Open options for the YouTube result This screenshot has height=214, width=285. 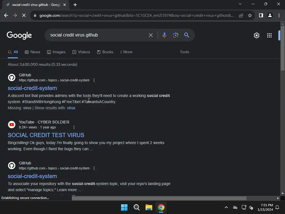pyautogui.click(x=74, y=127)
